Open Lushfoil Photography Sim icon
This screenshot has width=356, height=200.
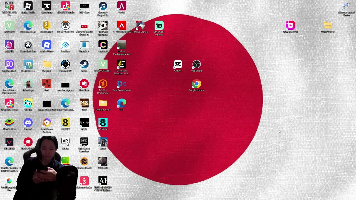coord(122,45)
